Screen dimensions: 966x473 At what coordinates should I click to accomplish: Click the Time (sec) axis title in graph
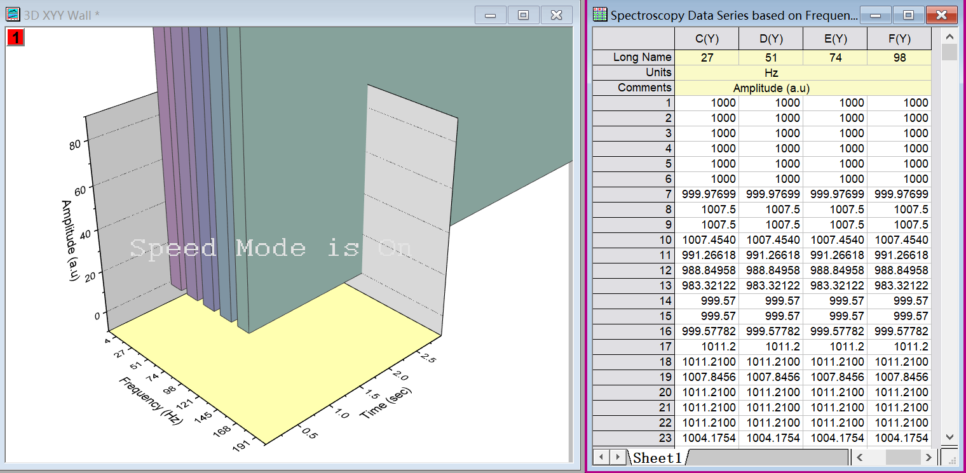pos(386,403)
